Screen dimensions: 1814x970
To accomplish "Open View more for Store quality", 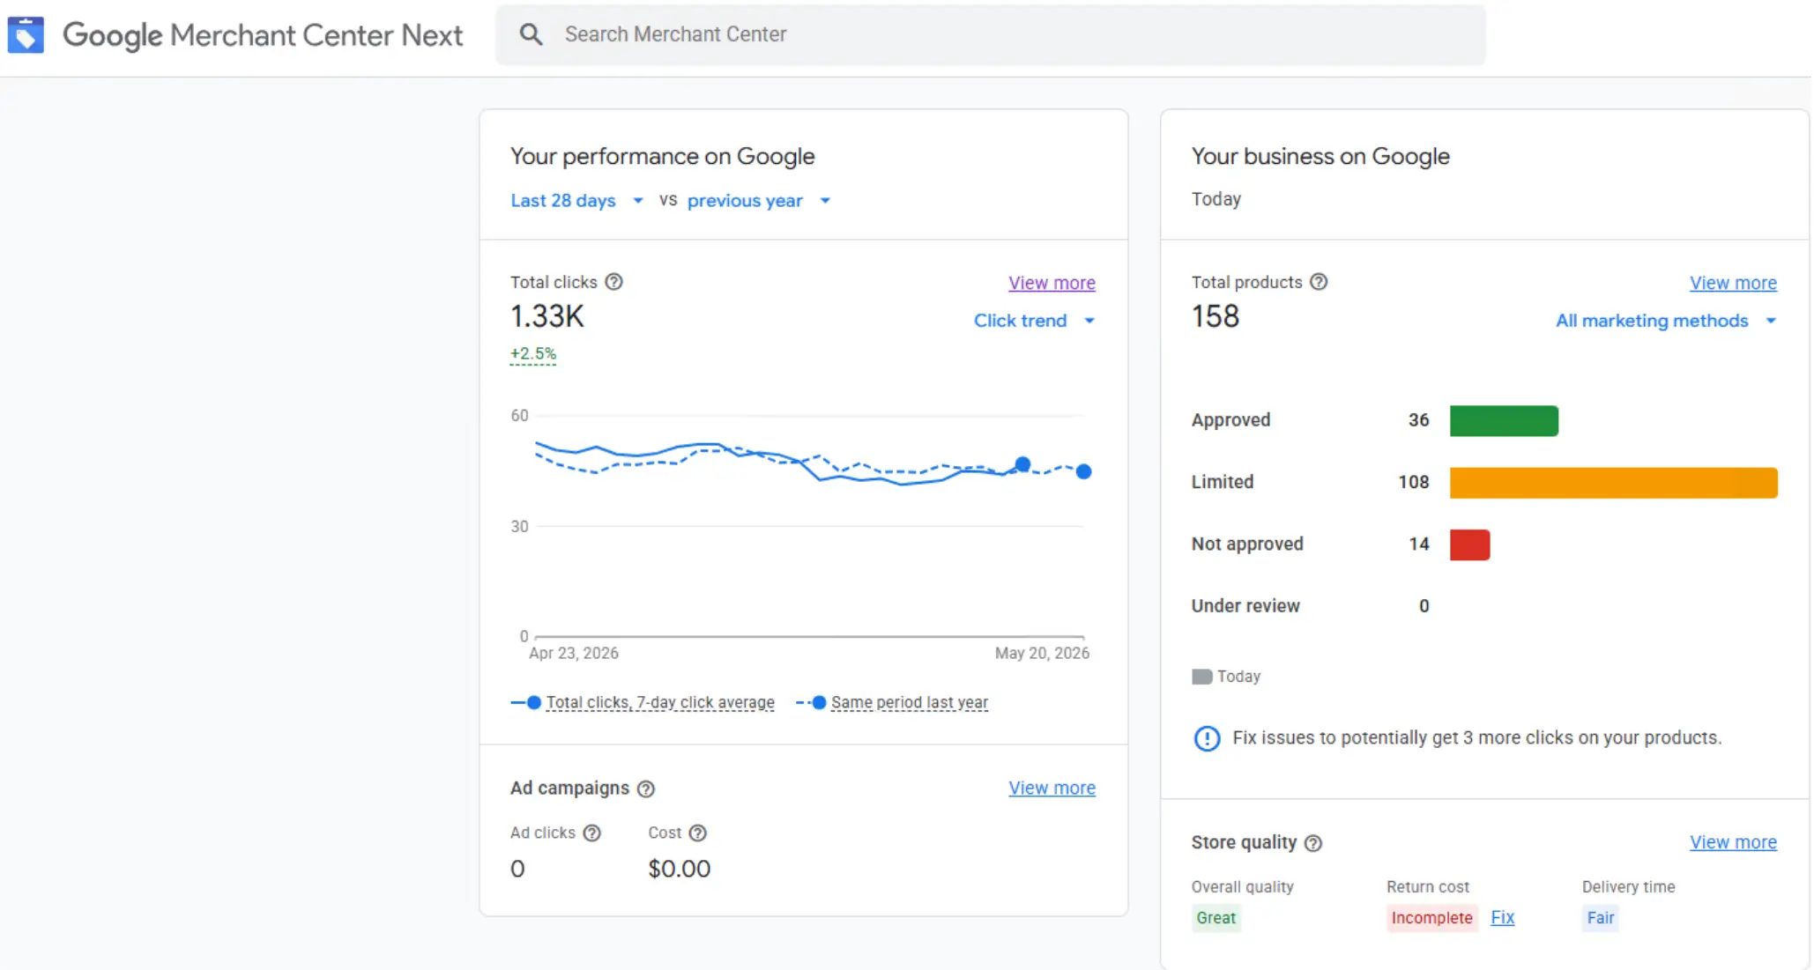I will click(1733, 842).
